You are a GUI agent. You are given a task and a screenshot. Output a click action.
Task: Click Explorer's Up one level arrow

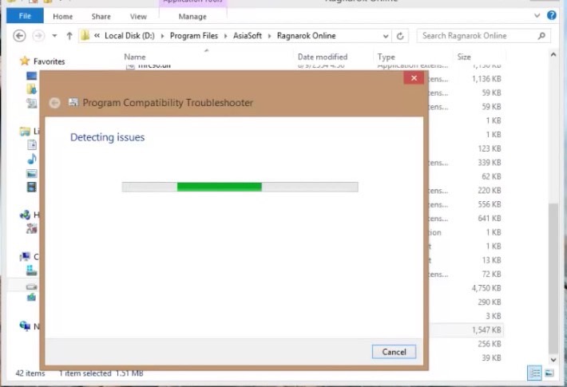coord(70,36)
